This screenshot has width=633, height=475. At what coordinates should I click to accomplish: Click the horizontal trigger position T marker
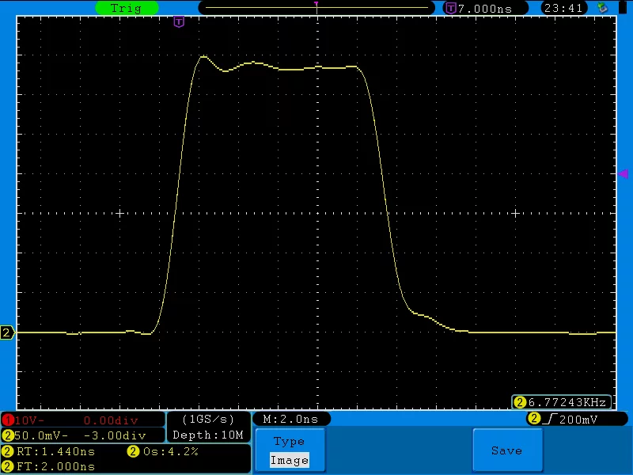click(179, 21)
